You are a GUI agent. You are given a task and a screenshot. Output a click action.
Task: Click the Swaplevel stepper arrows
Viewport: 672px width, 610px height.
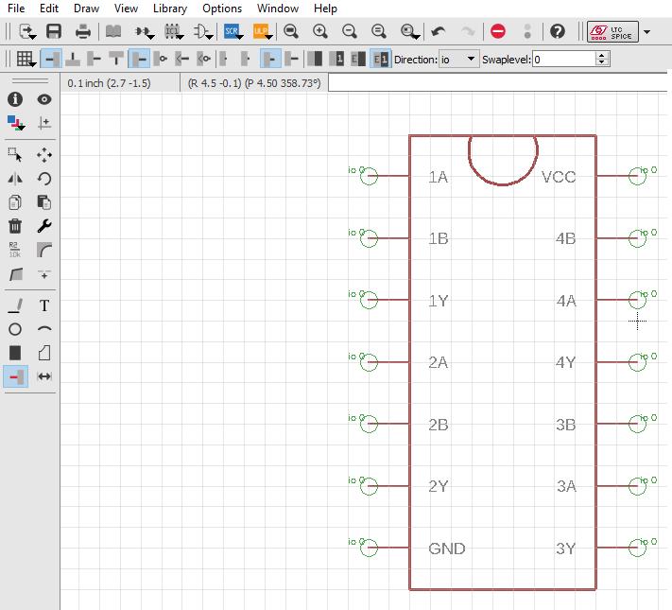[602, 60]
